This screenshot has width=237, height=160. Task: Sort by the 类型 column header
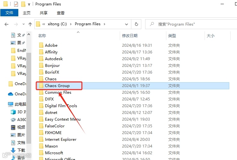point(172,36)
